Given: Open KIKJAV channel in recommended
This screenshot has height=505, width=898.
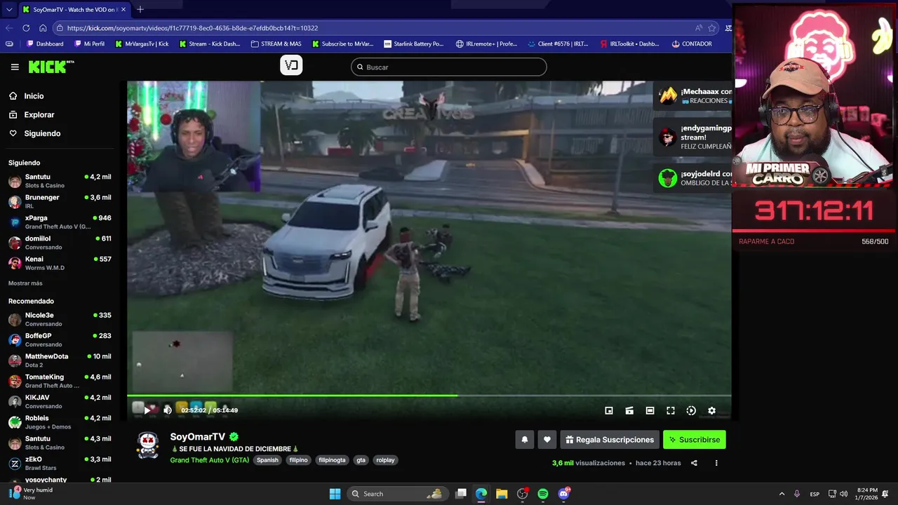Looking at the screenshot, I should (60, 401).
